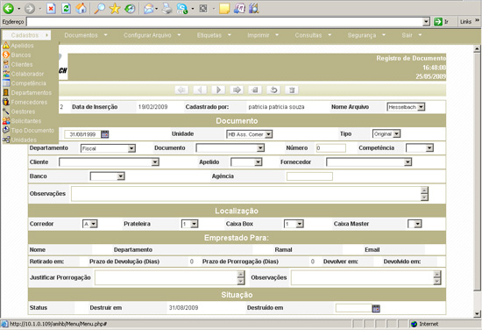Click the page vertical scrollbar down arrow

pos(477,314)
